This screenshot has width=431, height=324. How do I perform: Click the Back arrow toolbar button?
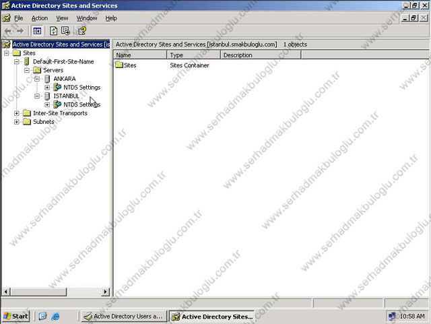pyautogui.click(x=7, y=31)
